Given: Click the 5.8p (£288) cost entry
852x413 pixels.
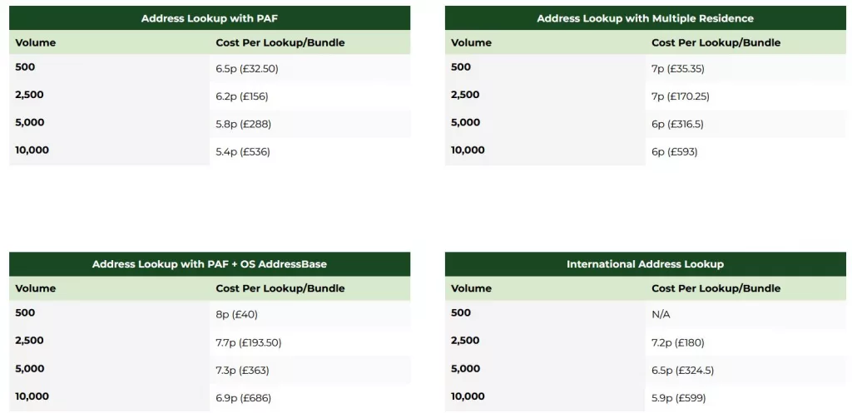Looking at the screenshot, I should pyautogui.click(x=243, y=125).
